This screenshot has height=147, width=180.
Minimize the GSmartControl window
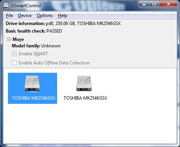point(144,4)
